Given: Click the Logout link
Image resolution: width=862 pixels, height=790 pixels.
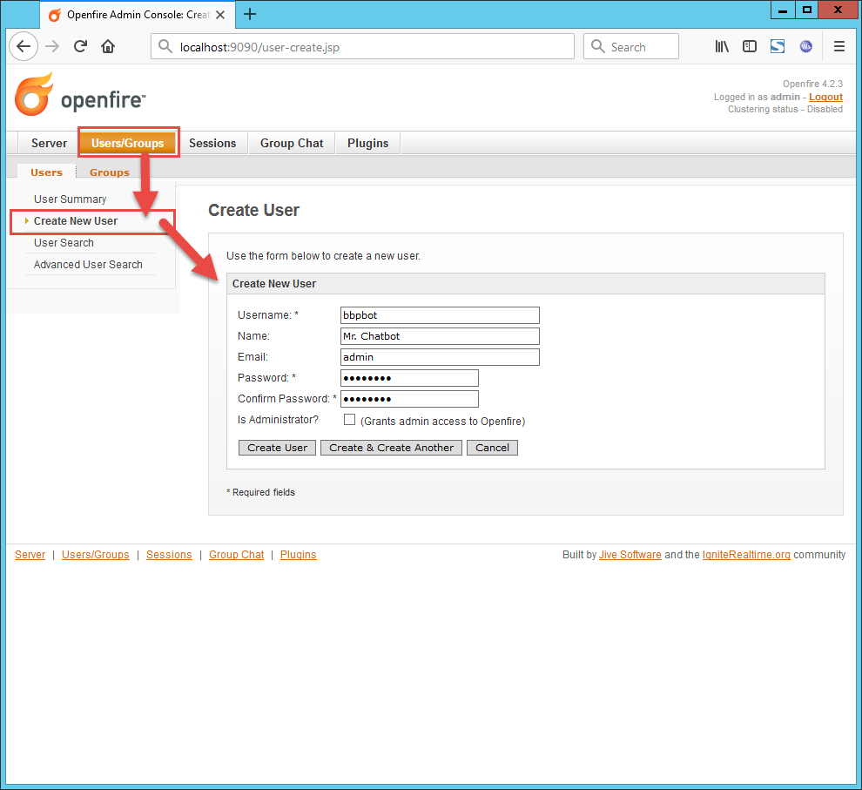Looking at the screenshot, I should [x=825, y=97].
